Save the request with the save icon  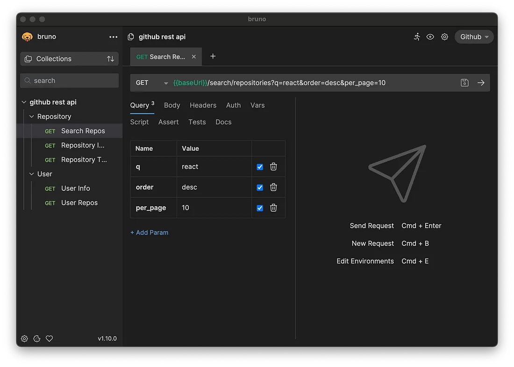(464, 83)
